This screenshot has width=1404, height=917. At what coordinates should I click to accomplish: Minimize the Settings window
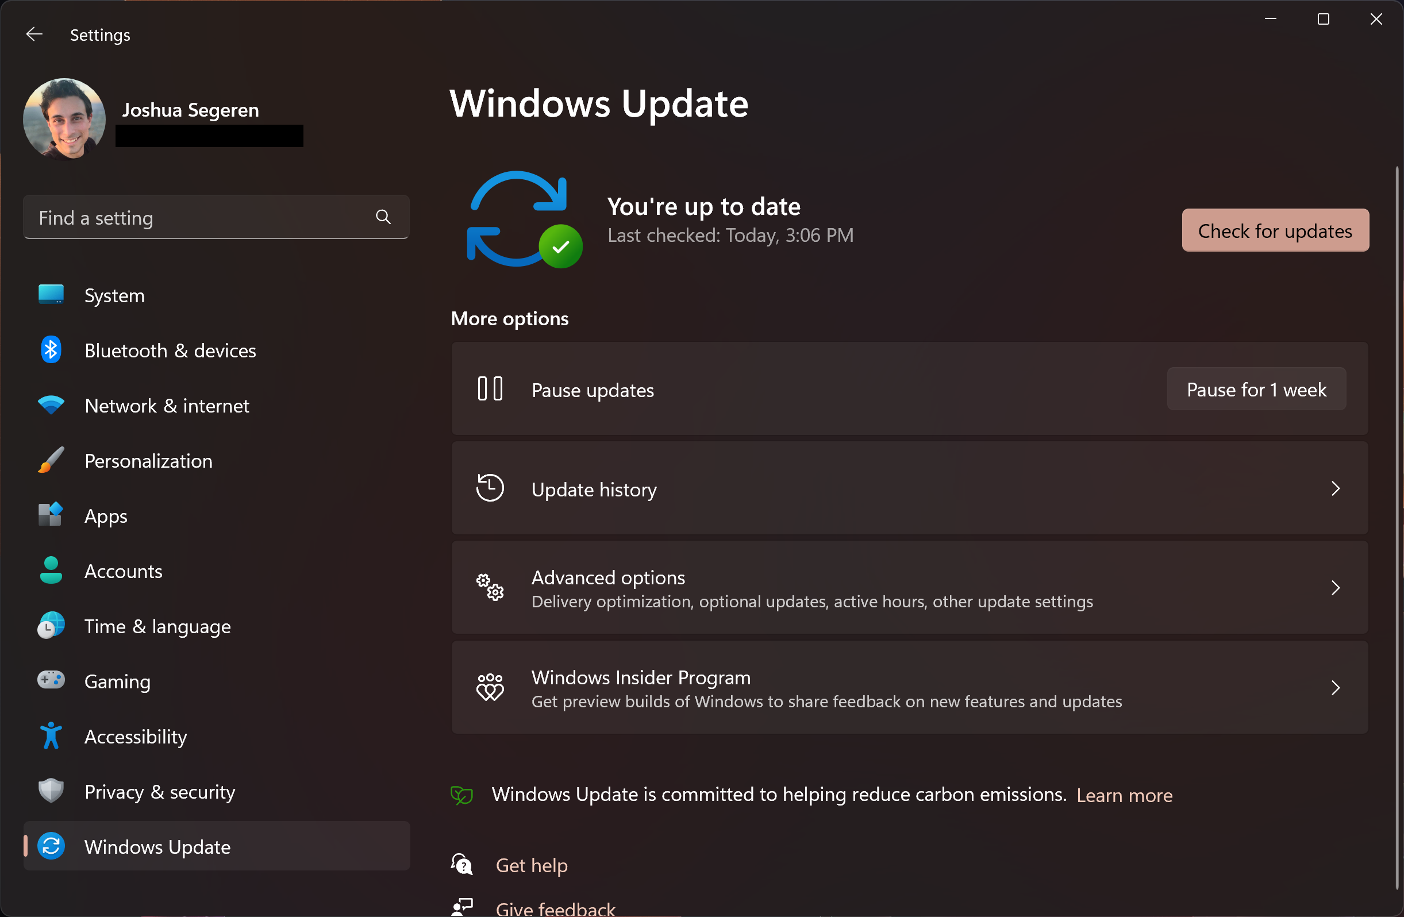[1271, 19]
